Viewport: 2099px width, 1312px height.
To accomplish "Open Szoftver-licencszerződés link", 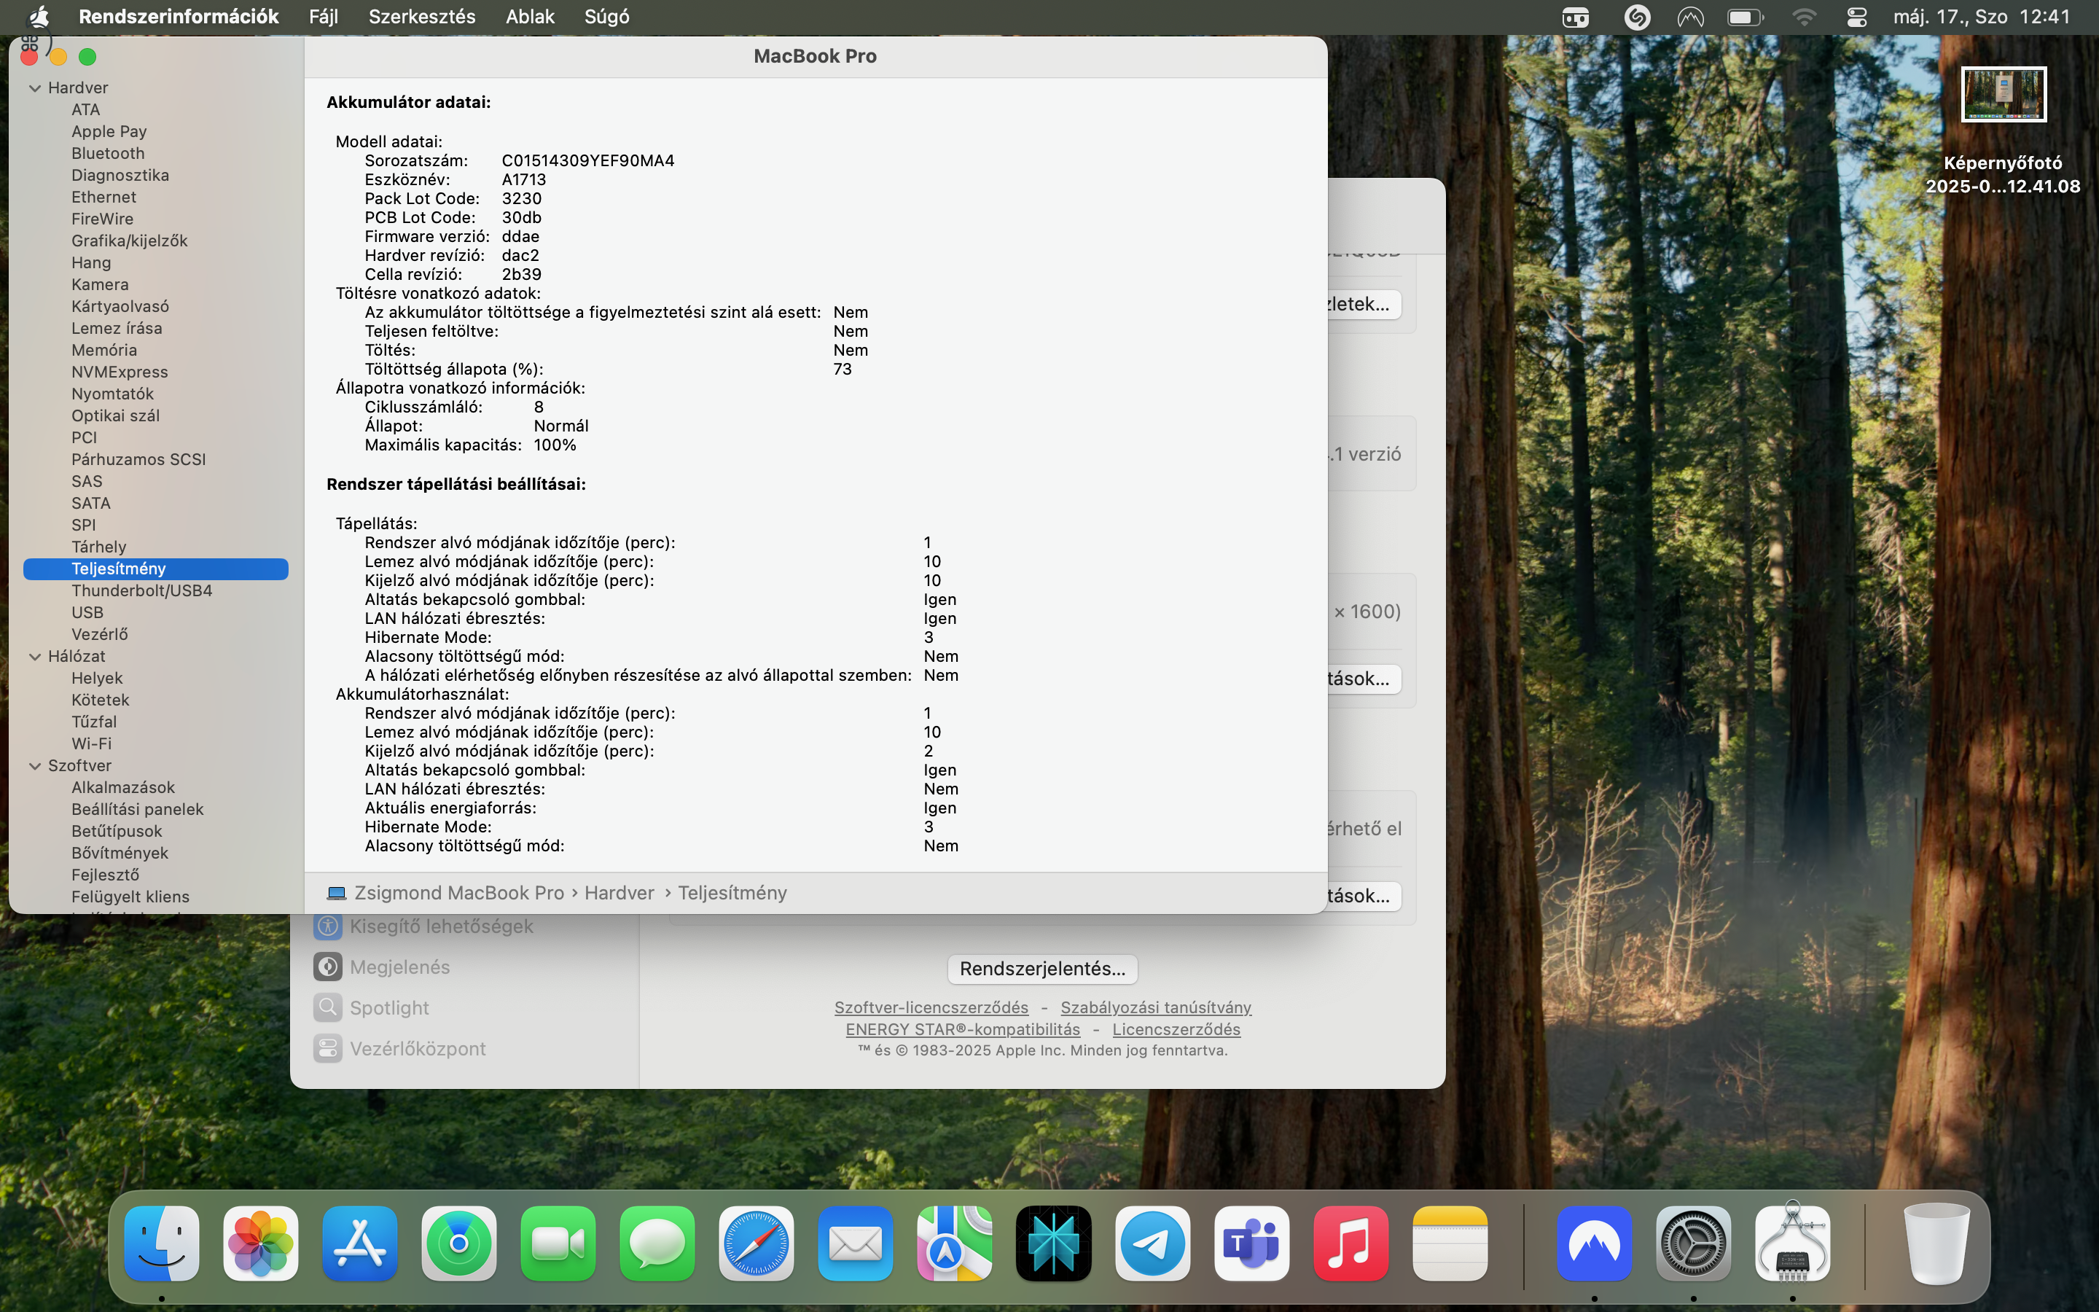I will (931, 1007).
